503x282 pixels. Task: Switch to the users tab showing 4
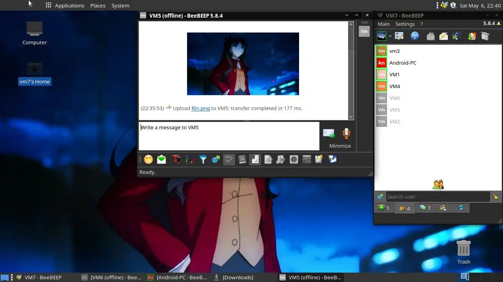404,208
